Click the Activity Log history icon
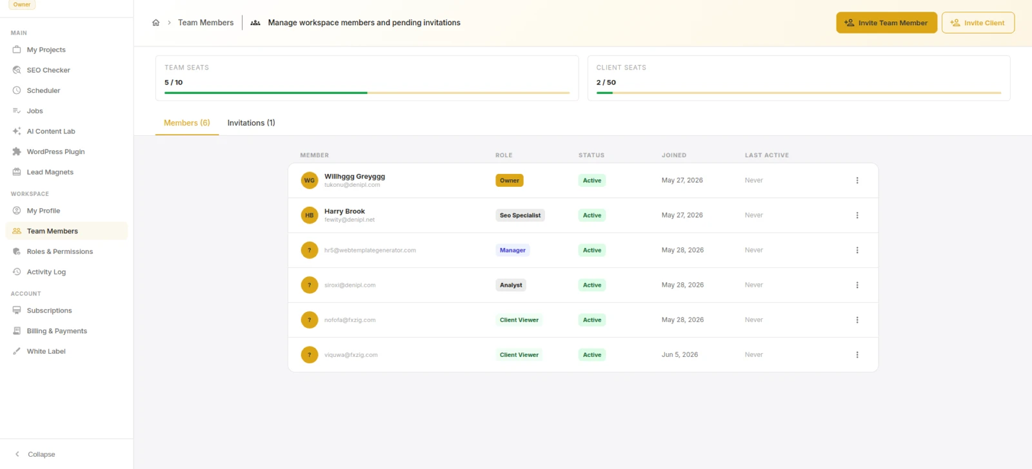Image resolution: width=1032 pixels, height=469 pixels. [x=17, y=272]
